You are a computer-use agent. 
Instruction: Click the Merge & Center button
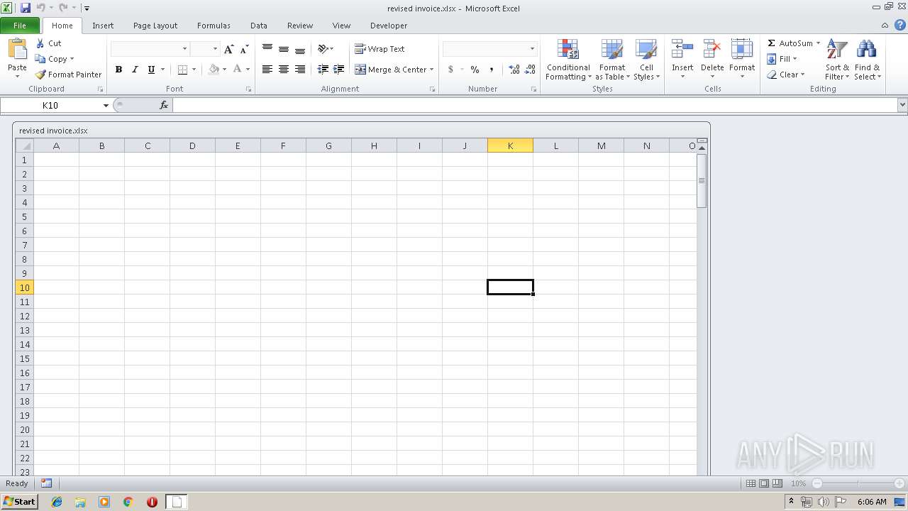click(x=390, y=70)
